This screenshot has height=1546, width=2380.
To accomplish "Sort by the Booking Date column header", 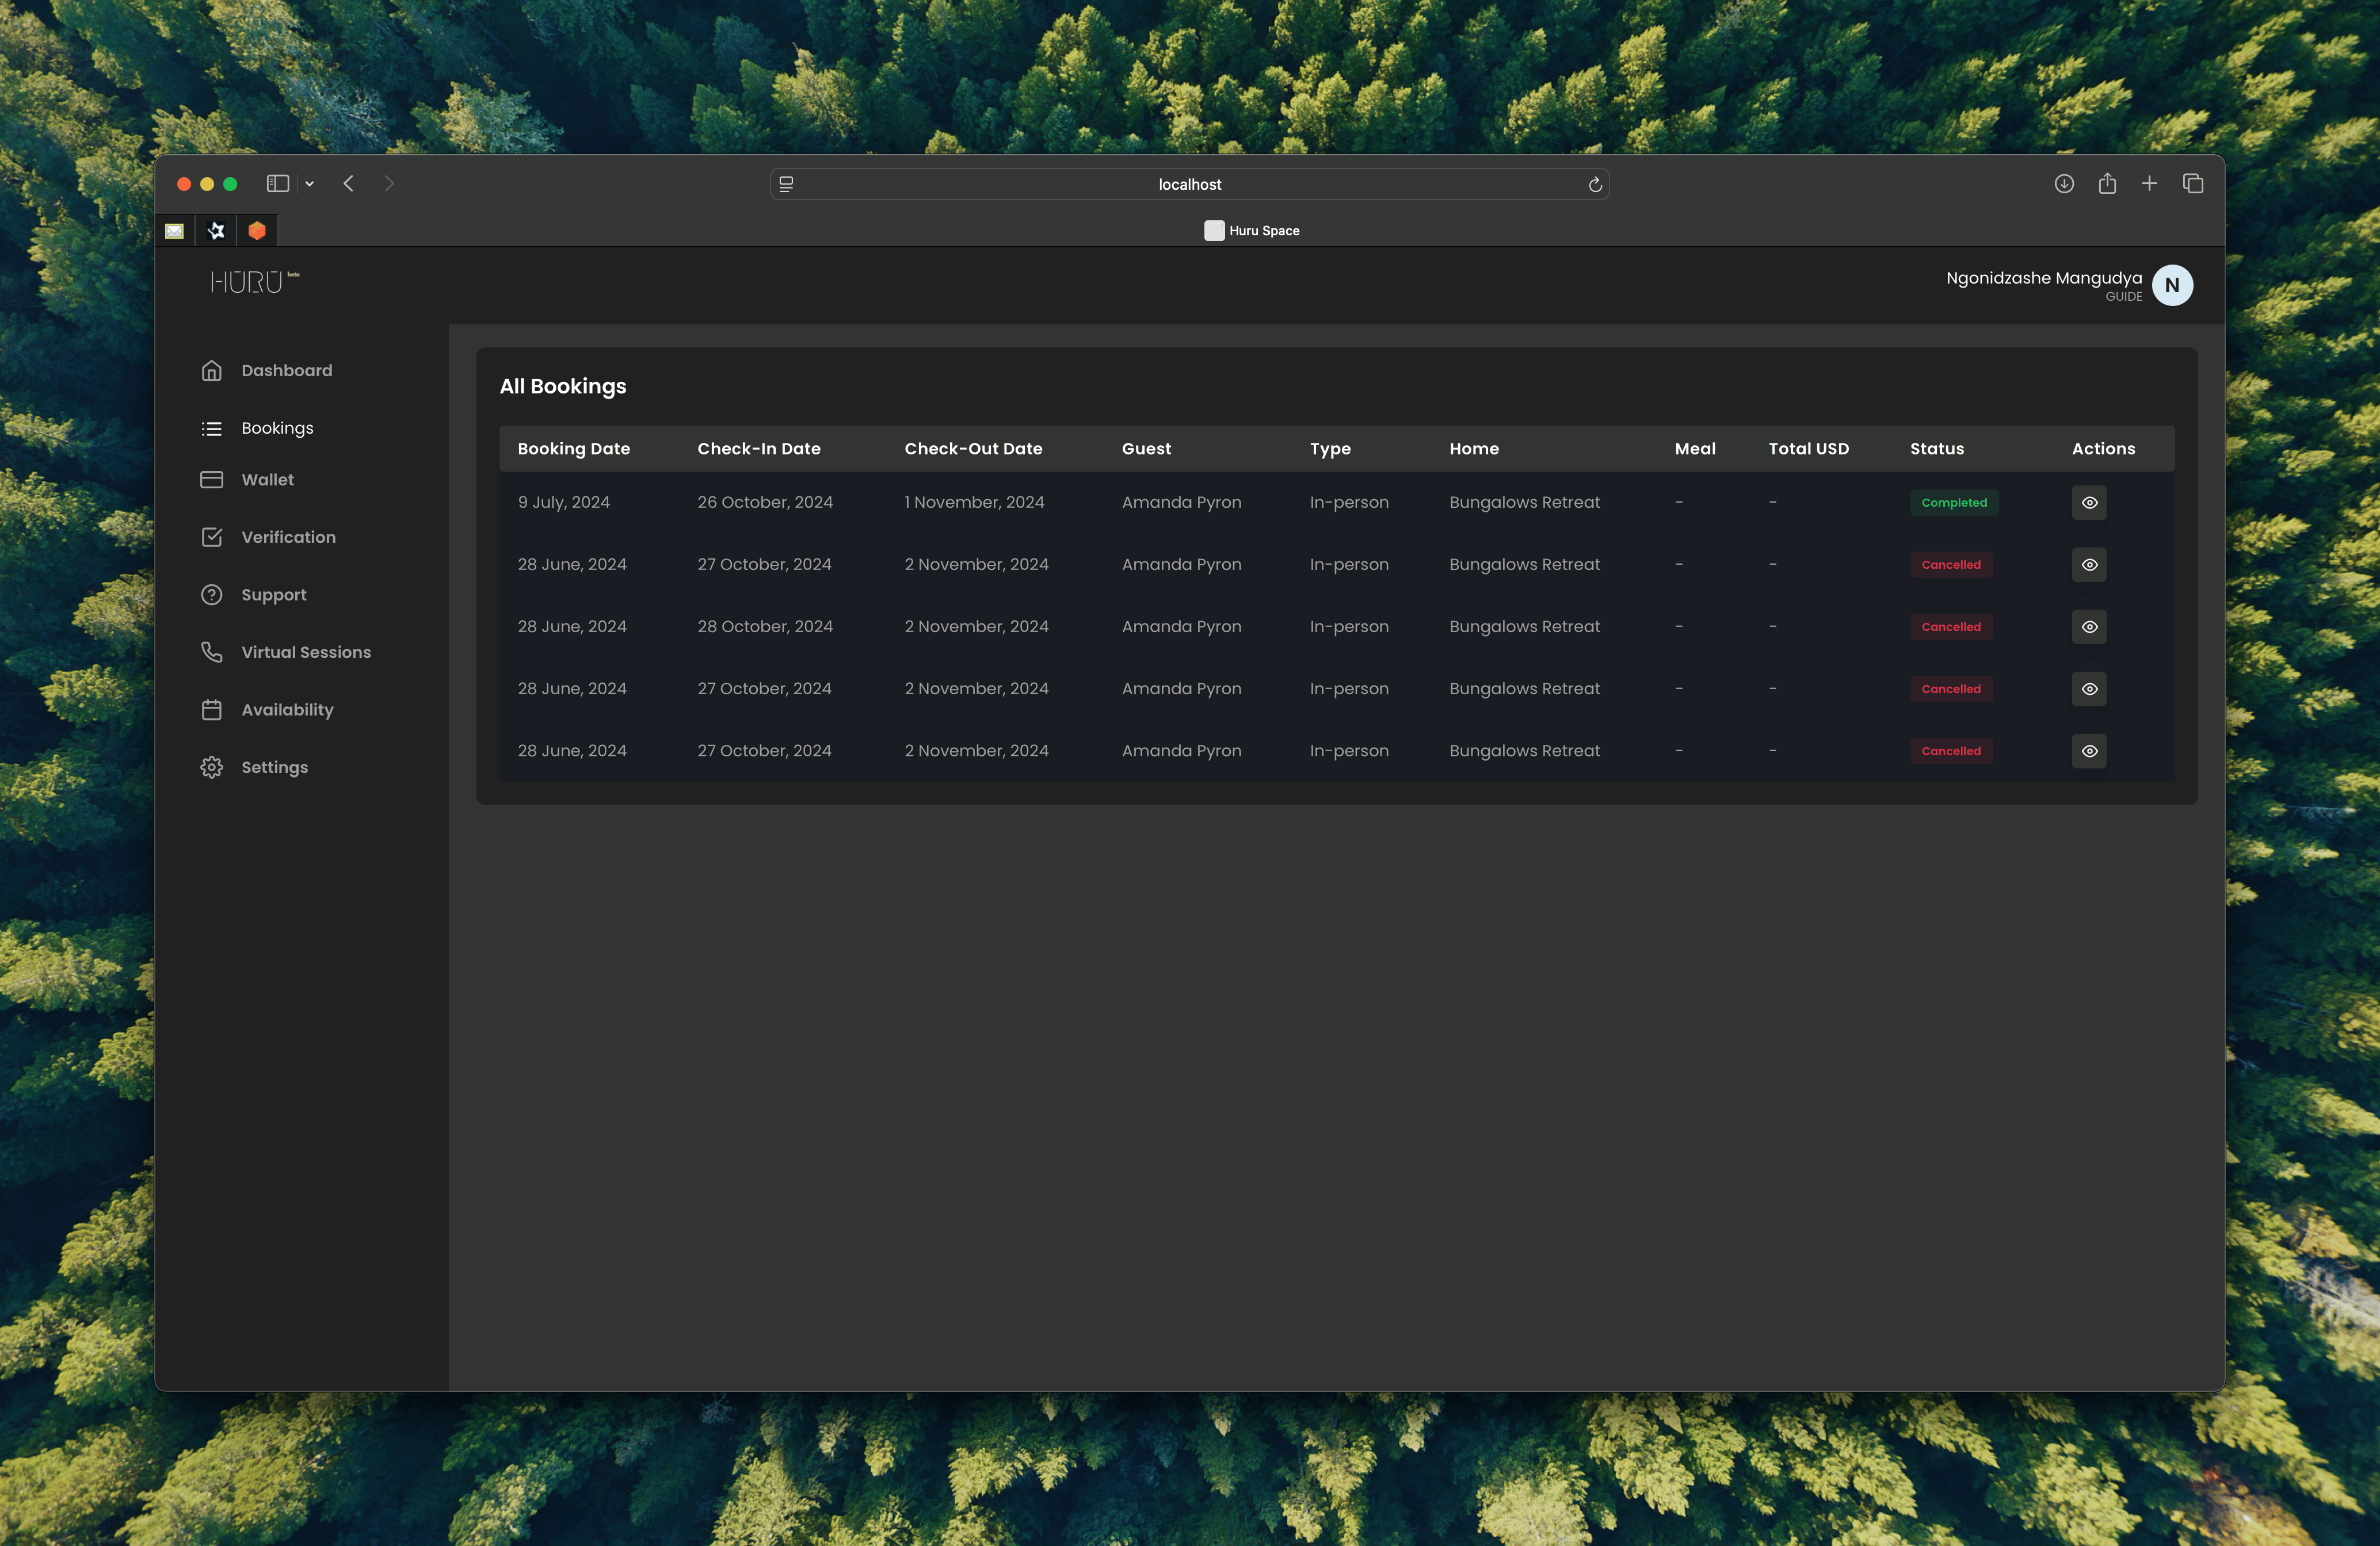I will point(574,449).
